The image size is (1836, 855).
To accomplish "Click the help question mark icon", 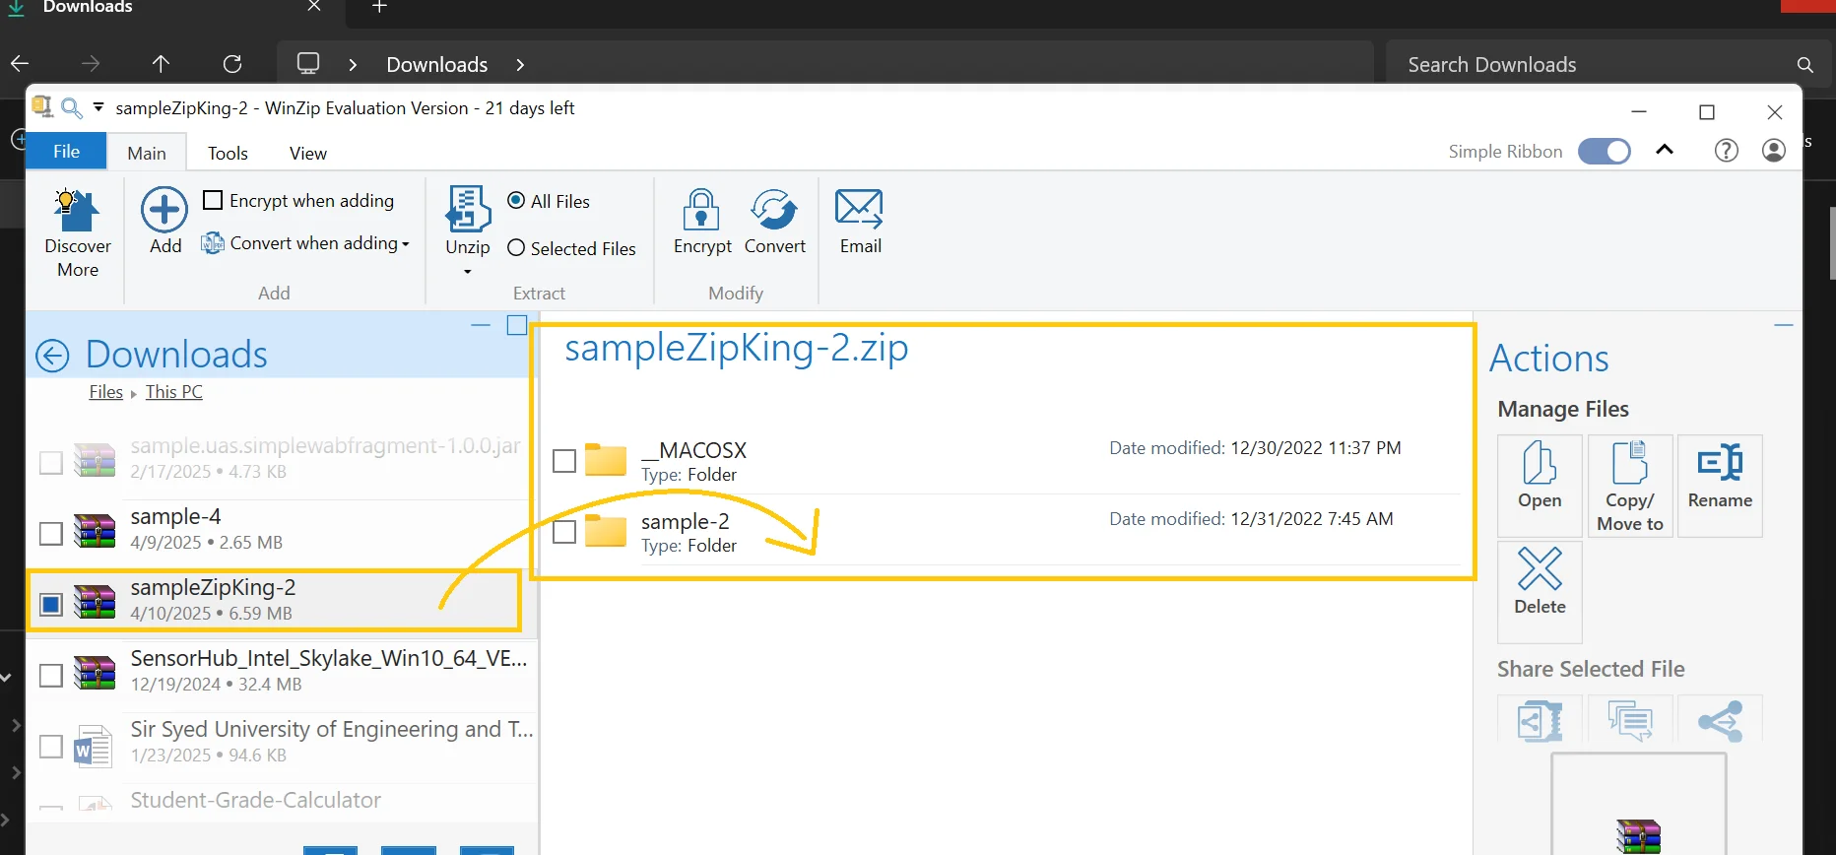I will pos(1726,151).
